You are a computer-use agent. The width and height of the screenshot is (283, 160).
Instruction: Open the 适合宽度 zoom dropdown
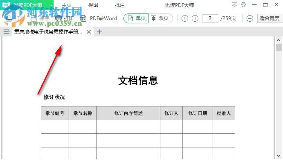pos(270,18)
